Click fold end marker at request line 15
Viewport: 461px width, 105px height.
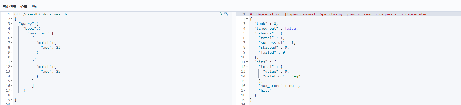click(12, 81)
